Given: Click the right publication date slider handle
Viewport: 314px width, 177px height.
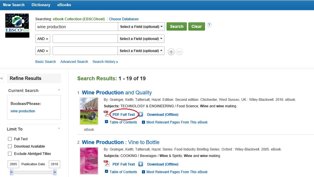Looking at the screenshot, I should (55, 172).
